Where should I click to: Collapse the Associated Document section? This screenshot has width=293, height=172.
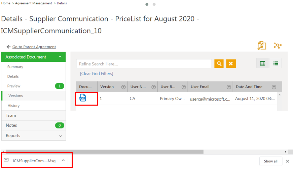60,57
